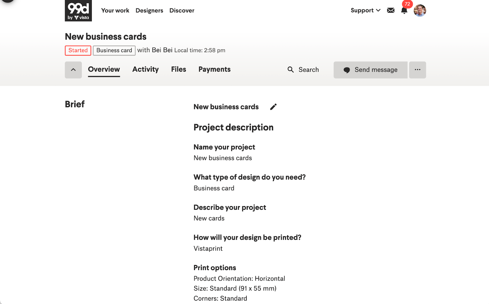Expand the Support dropdown menu
The width and height of the screenshot is (489, 304).
[x=366, y=10]
